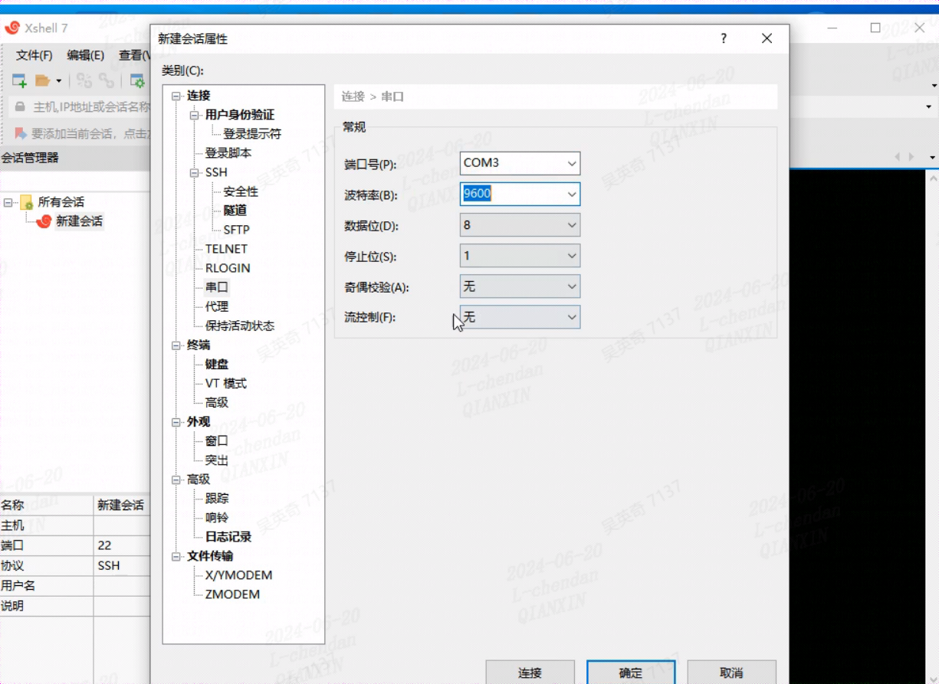Click the help question mark in the dialog title bar
Screen dimensions: 939x684
724,38
